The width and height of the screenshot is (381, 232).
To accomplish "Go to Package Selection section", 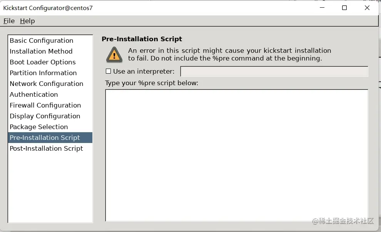I will (x=50, y=127).
